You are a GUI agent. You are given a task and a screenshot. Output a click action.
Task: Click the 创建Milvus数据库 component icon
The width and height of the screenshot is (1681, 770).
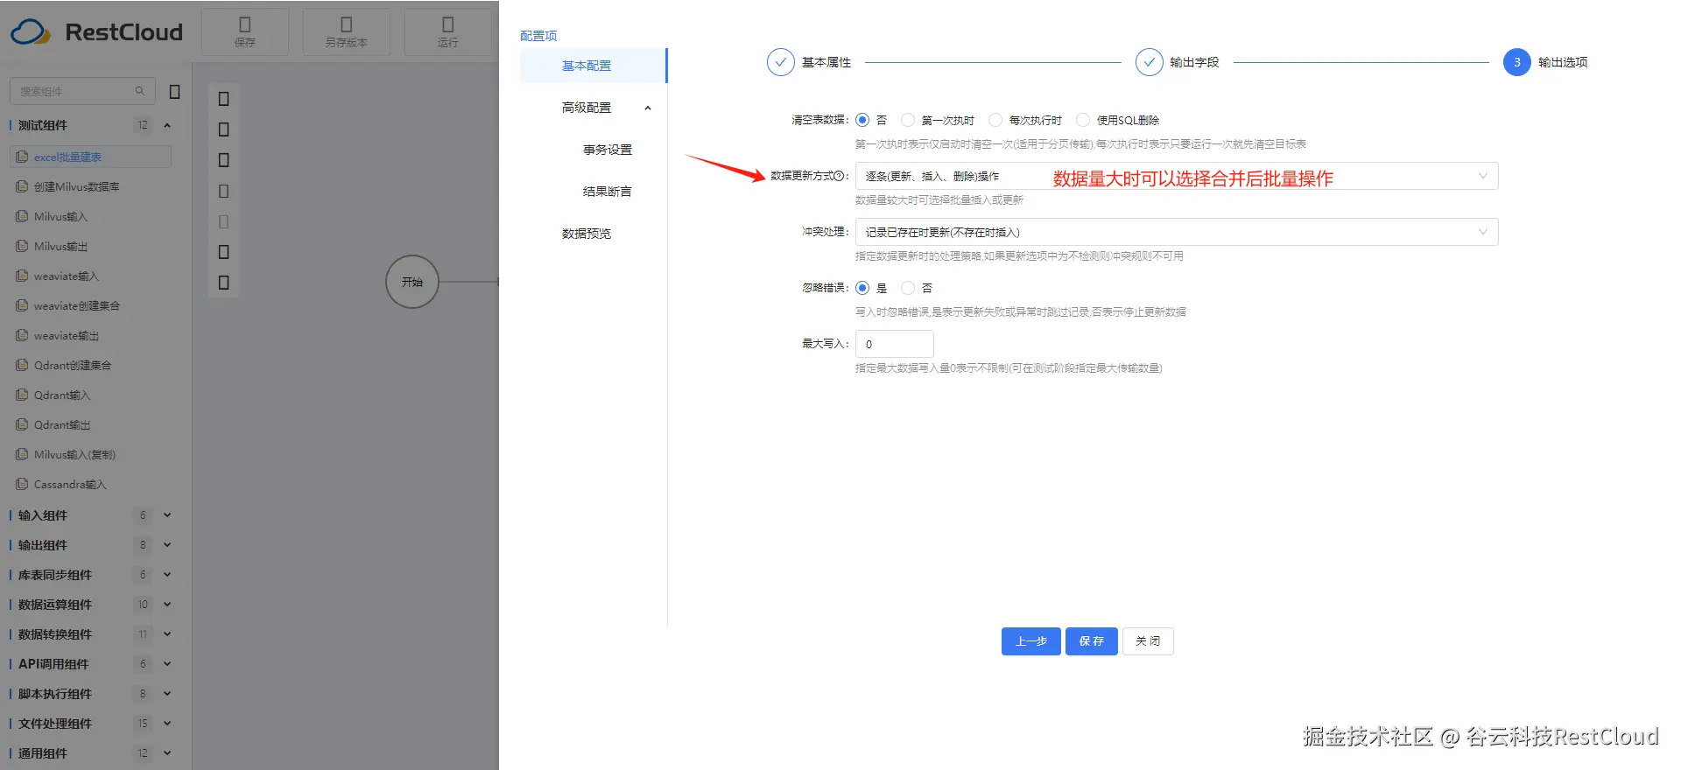23,186
